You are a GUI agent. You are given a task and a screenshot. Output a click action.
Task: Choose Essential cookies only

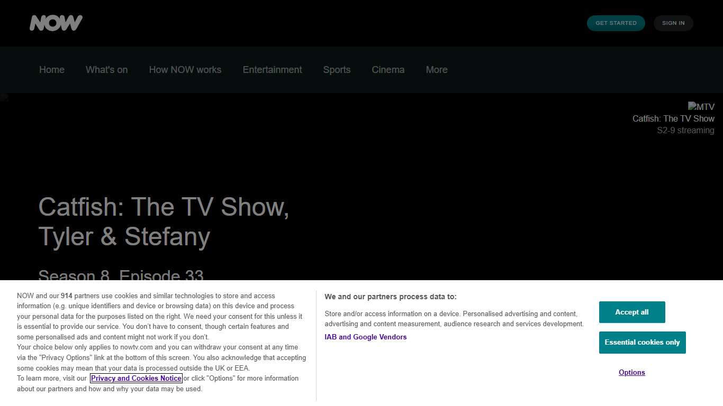click(642, 342)
